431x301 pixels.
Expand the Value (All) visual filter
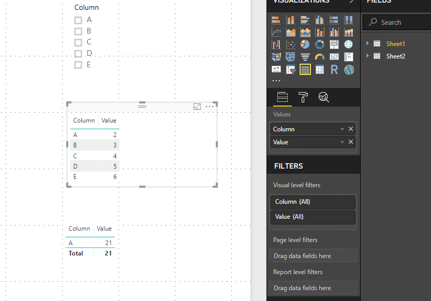pyautogui.click(x=313, y=217)
